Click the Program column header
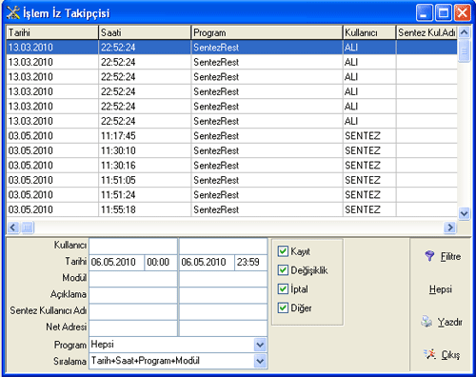 point(267,32)
